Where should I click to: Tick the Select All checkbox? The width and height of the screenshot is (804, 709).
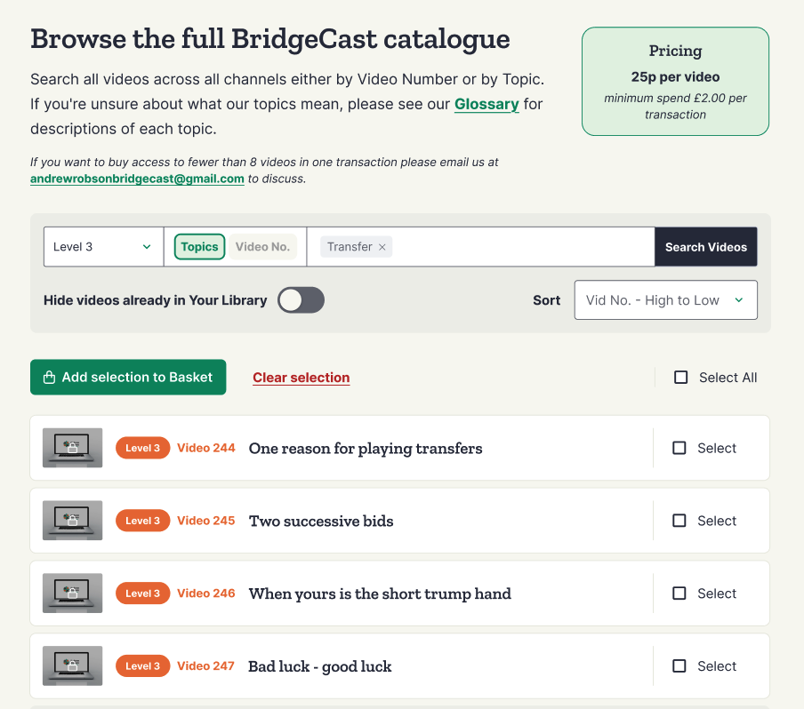click(x=680, y=378)
